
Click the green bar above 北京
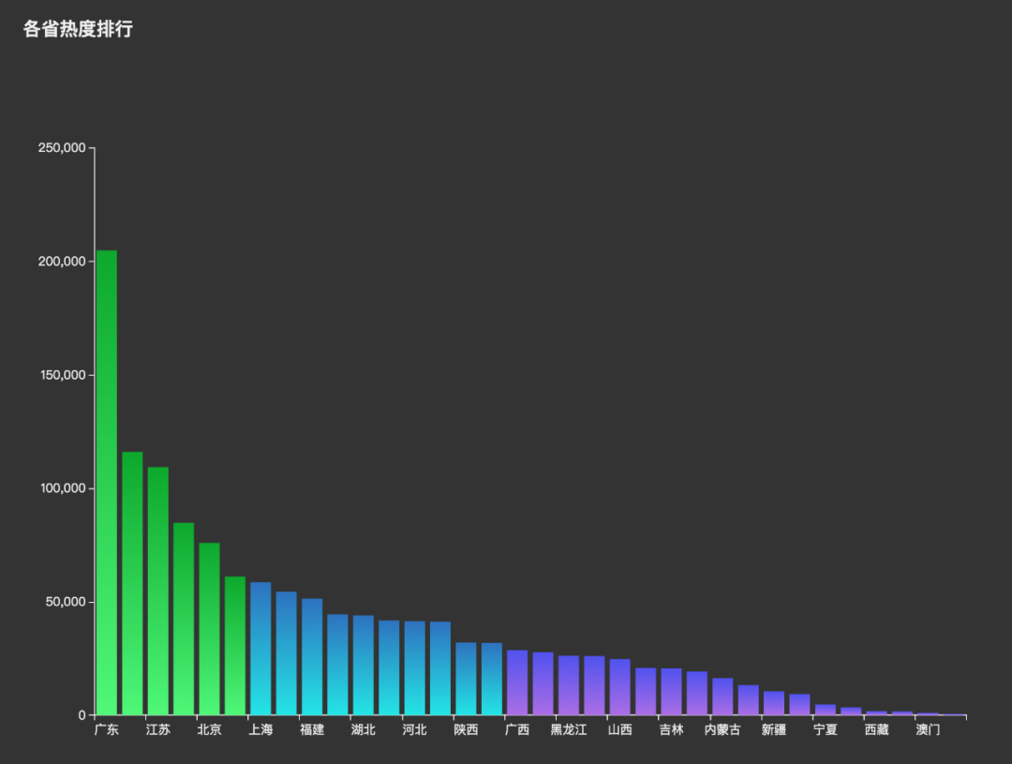tap(209, 629)
